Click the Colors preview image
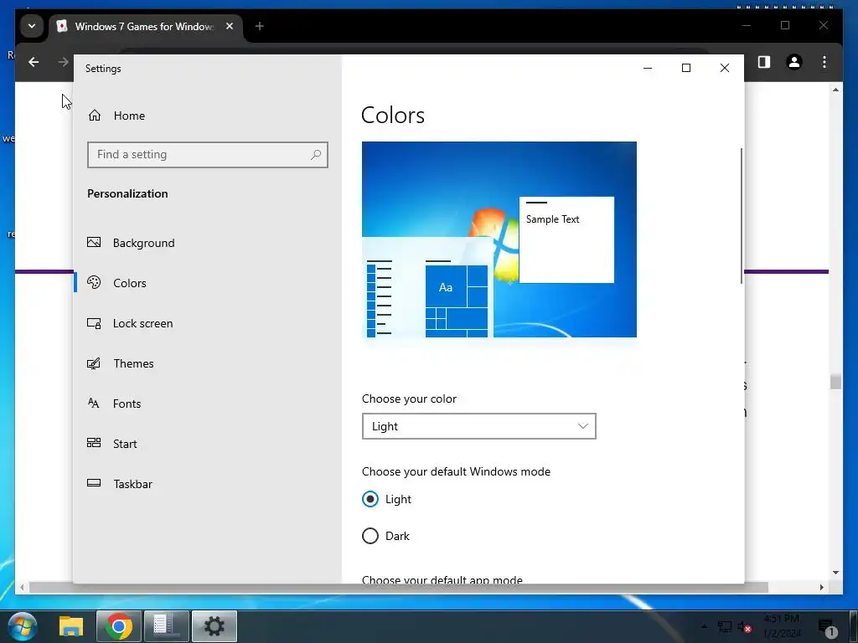Screen dimensions: 858x643 pos(499,239)
